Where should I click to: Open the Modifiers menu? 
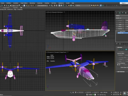coord(9,3)
